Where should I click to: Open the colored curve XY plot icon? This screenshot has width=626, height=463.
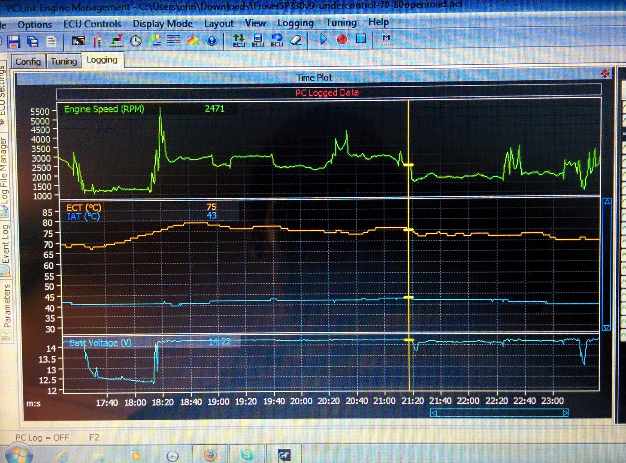click(x=155, y=41)
